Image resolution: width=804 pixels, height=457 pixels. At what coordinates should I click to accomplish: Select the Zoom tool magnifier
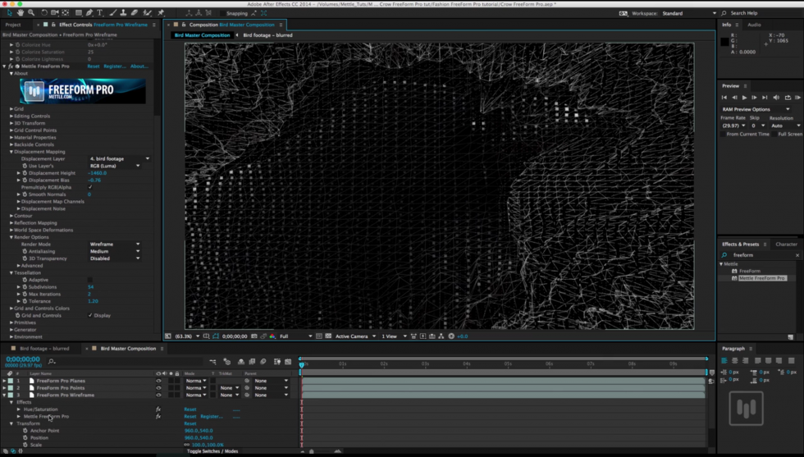31,13
